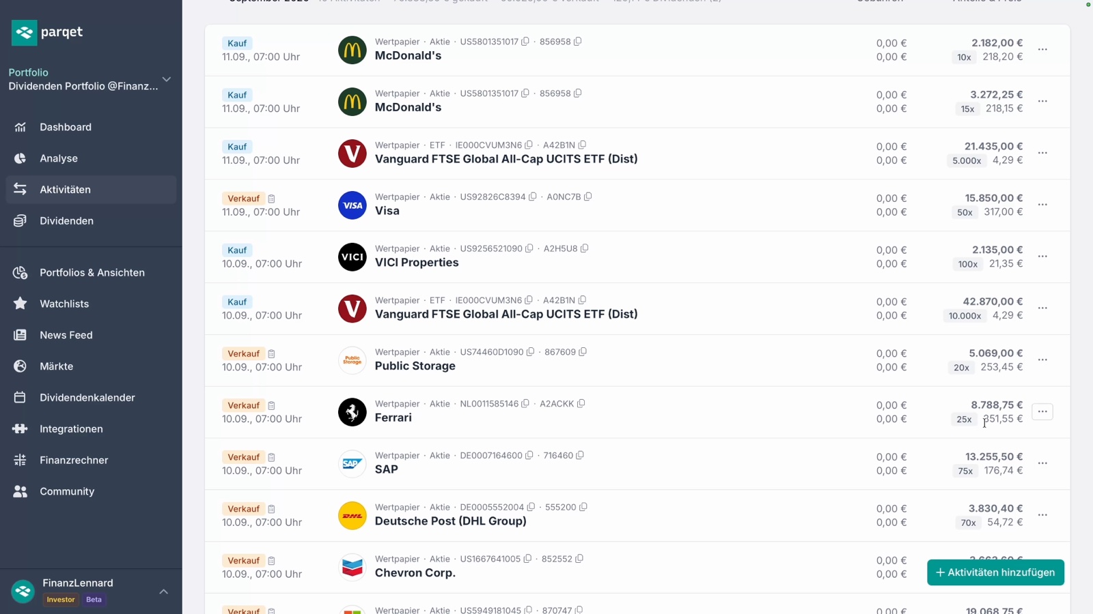Expand the portfolio selector dropdown
The width and height of the screenshot is (1093, 614).
point(166,79)
